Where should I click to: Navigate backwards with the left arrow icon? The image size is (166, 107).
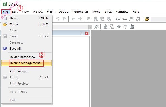click(x=73, y=19)
